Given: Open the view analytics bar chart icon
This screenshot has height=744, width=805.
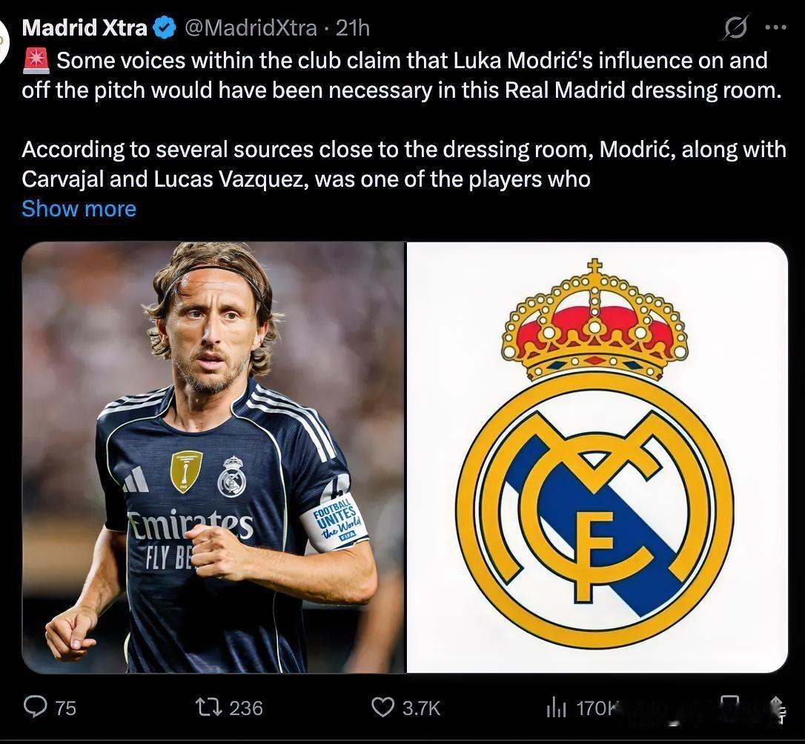Looking at the screenshot, I should click(556, 708).
